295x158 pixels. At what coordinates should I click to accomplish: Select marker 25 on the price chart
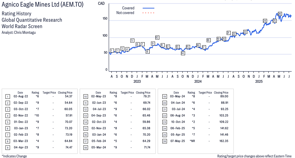tap(274, 21)
